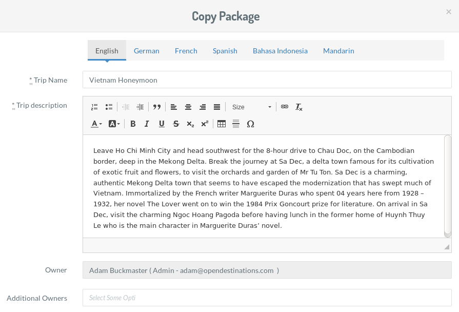Insert a bulleted list
Screen dimensions: 459x312
click(x=109, y=107)
